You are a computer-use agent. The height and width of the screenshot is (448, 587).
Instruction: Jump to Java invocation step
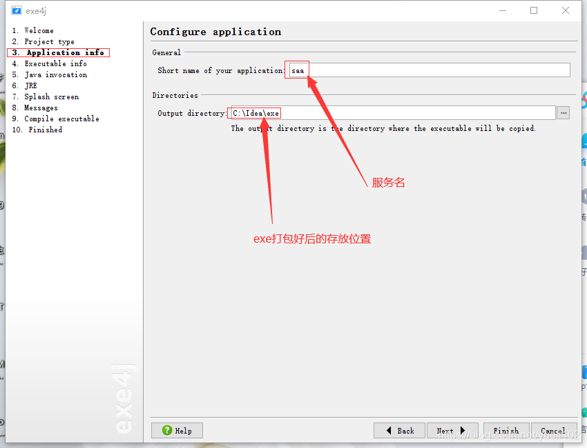coord(50,74)
